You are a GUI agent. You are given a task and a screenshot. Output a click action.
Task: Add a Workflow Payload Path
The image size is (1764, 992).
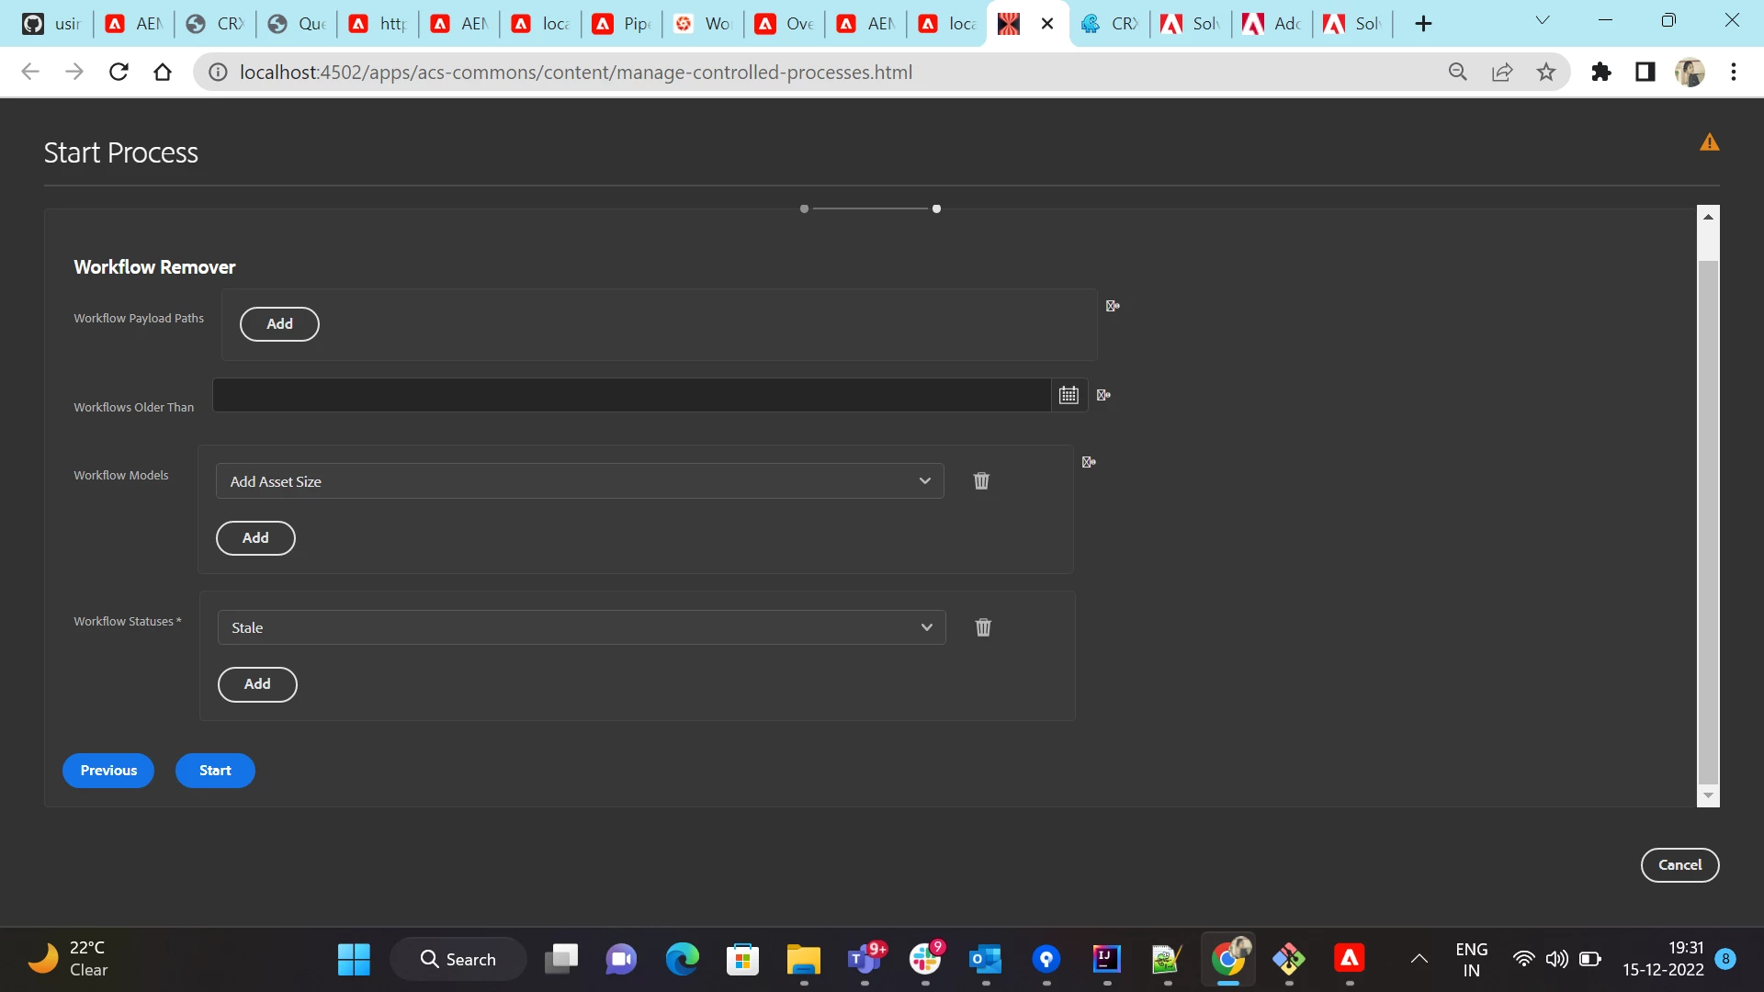coord(279,324)
